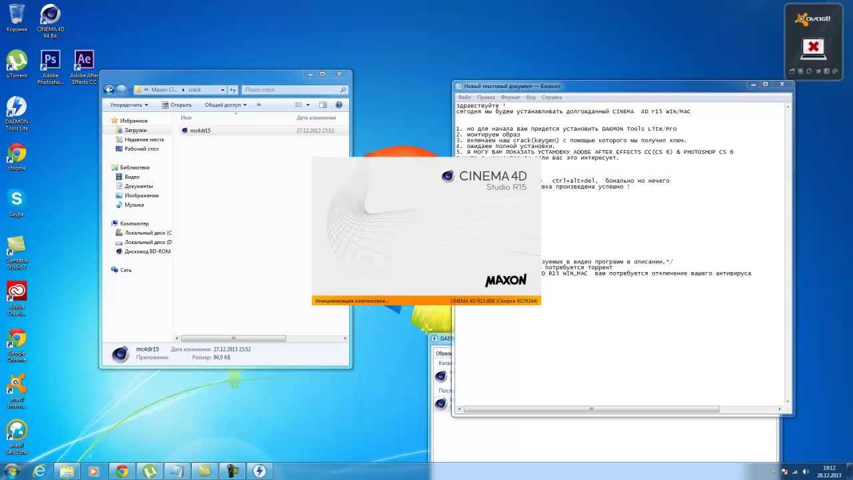Open Adobe Photoshop desktop shortcut

[x=51, y=68]
